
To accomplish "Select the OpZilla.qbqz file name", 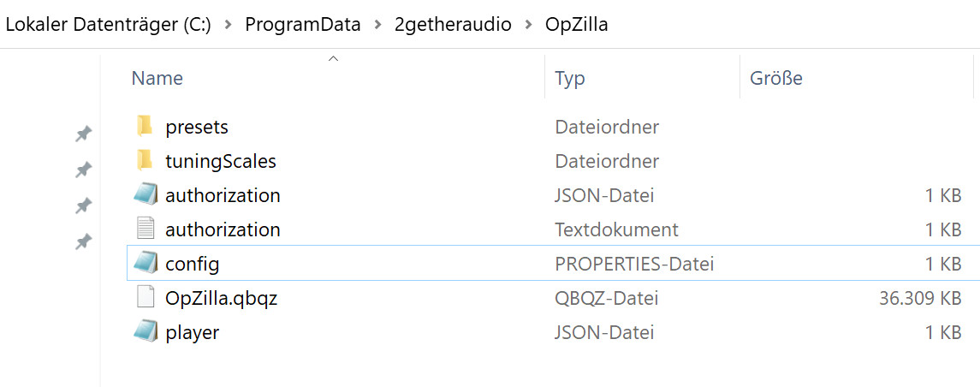I will click(222, 298).
